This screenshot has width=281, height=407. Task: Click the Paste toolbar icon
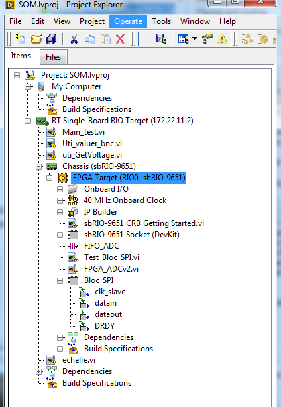click(x=105, y=39)
